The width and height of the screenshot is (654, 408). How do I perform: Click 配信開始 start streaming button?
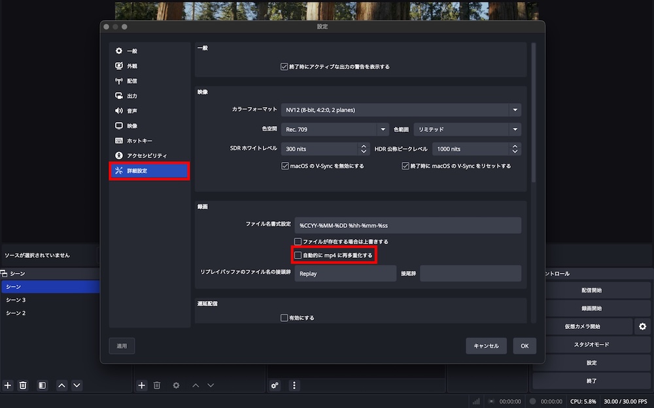coord(592,290)
